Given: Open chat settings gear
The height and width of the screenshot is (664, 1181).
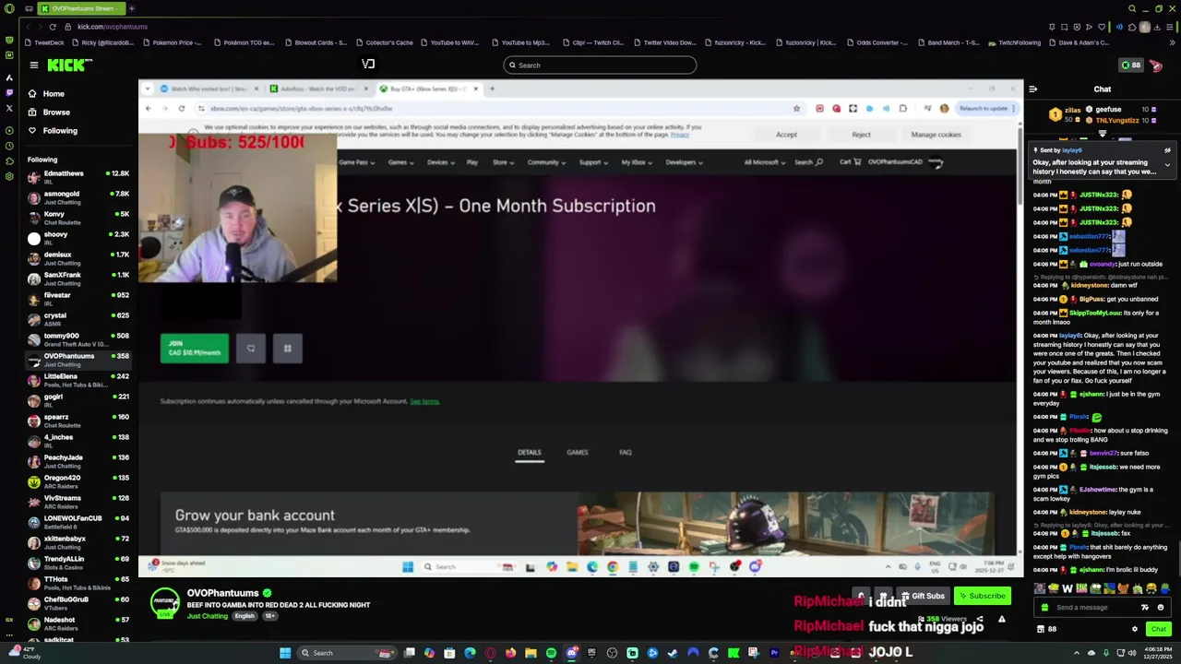Looking at the screenshot, I should click(x=1135, y=629).
